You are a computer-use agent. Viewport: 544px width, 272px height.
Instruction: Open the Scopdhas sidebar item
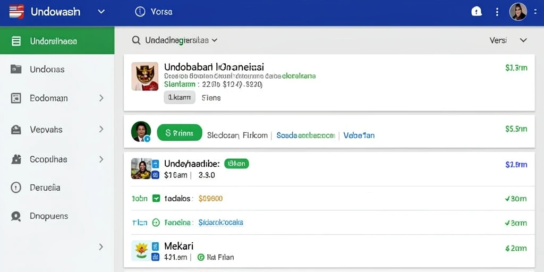tap(48, 159)
